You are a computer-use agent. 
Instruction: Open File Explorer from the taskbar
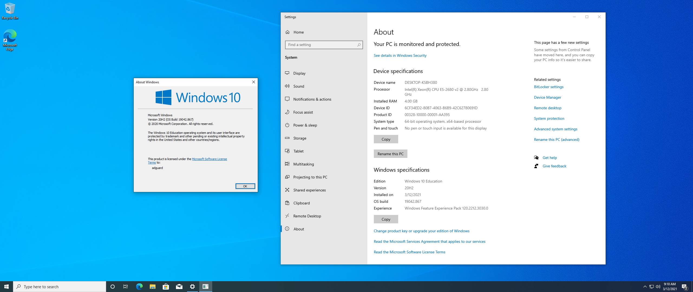(152, 287)
